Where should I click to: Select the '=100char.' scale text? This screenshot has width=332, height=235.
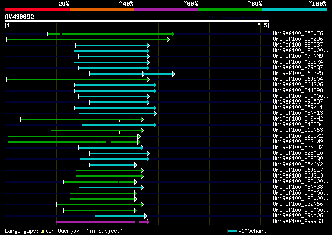[x=252, y=231]
